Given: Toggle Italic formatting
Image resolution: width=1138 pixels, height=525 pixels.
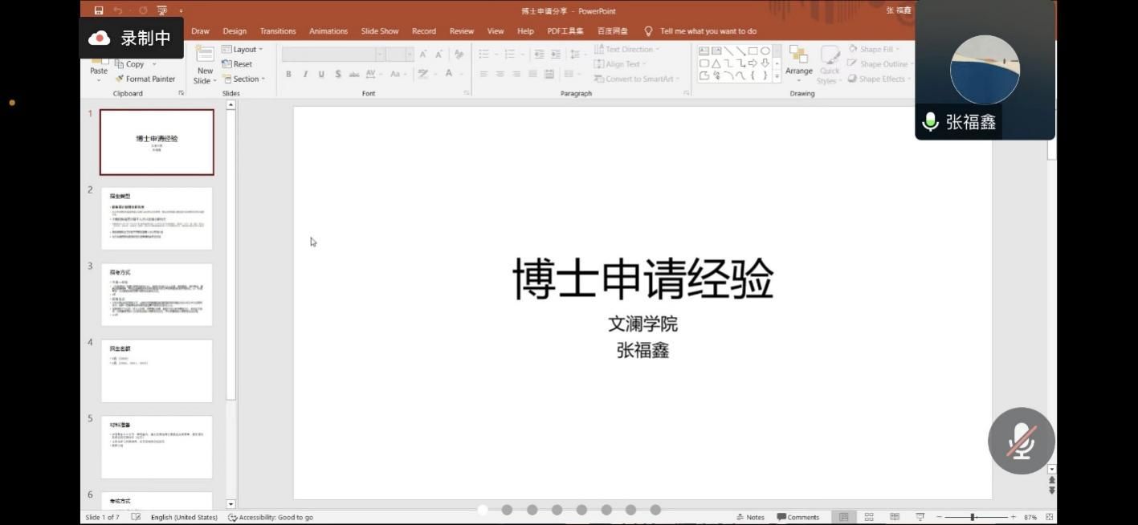Looking at the screenshot, I should (305, 74).
